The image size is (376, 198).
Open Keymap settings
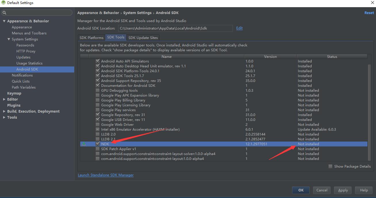click(14, 93)
